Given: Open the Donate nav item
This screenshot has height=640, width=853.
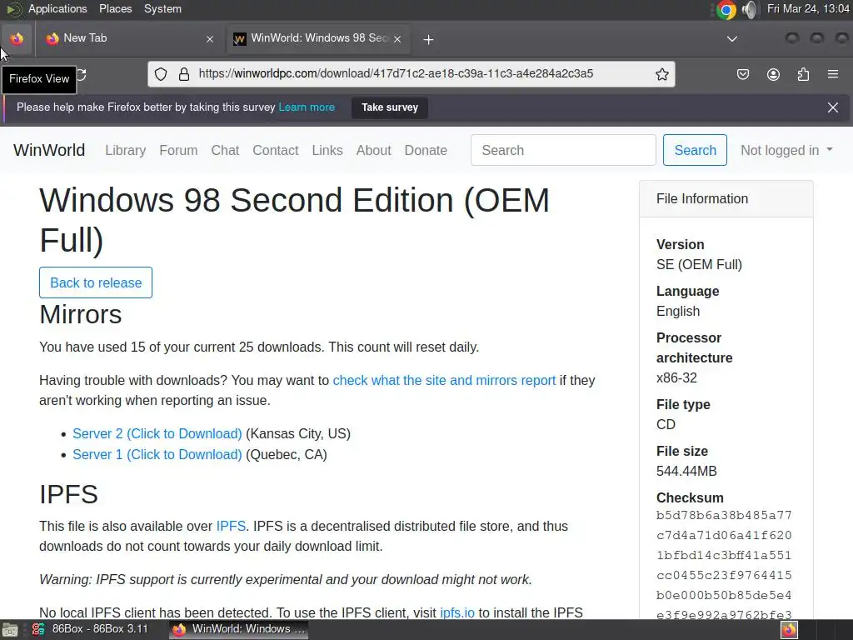Looking at the screenshot, I should (426, 150).
